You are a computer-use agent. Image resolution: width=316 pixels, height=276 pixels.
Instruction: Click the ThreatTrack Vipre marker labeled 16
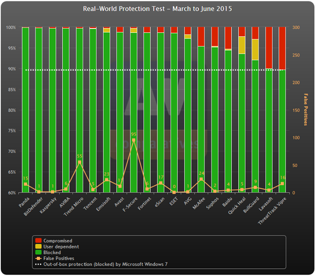point(282,184)
